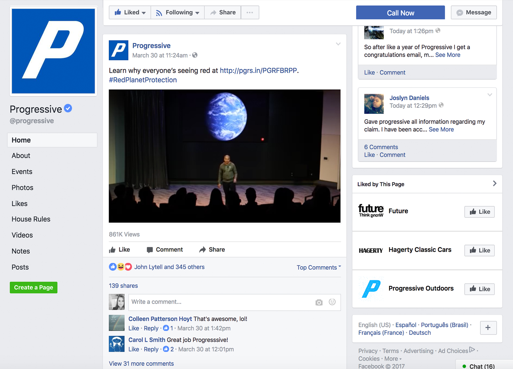Click the Love heart reaction icon

(x=128, y=267)
